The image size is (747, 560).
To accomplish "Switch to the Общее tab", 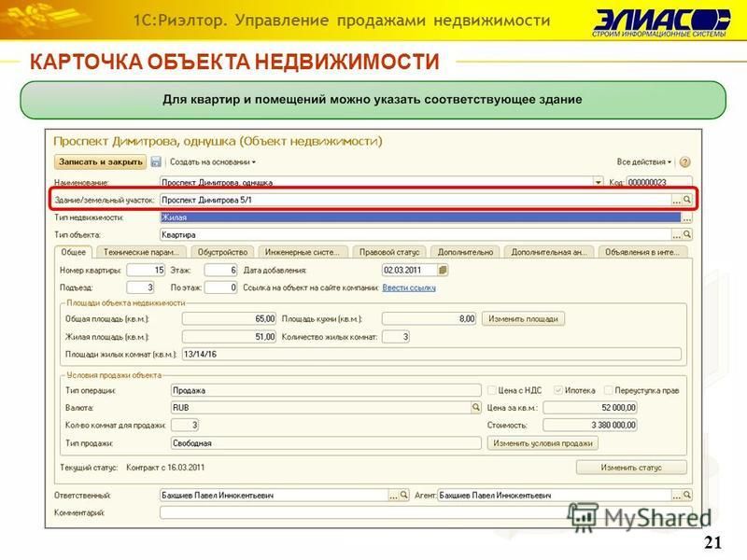I will [74, 252].
